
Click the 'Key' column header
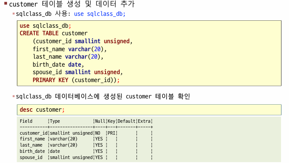(x=111, y=121)
